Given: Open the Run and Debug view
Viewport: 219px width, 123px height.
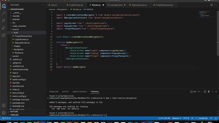Looking at the screenshot, I should (4, 28).
